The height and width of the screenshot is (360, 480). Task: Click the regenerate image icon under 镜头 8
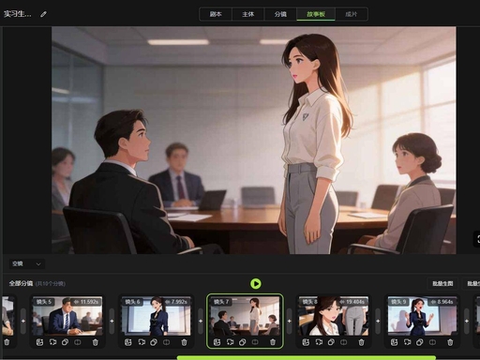[x=306, y=342]
